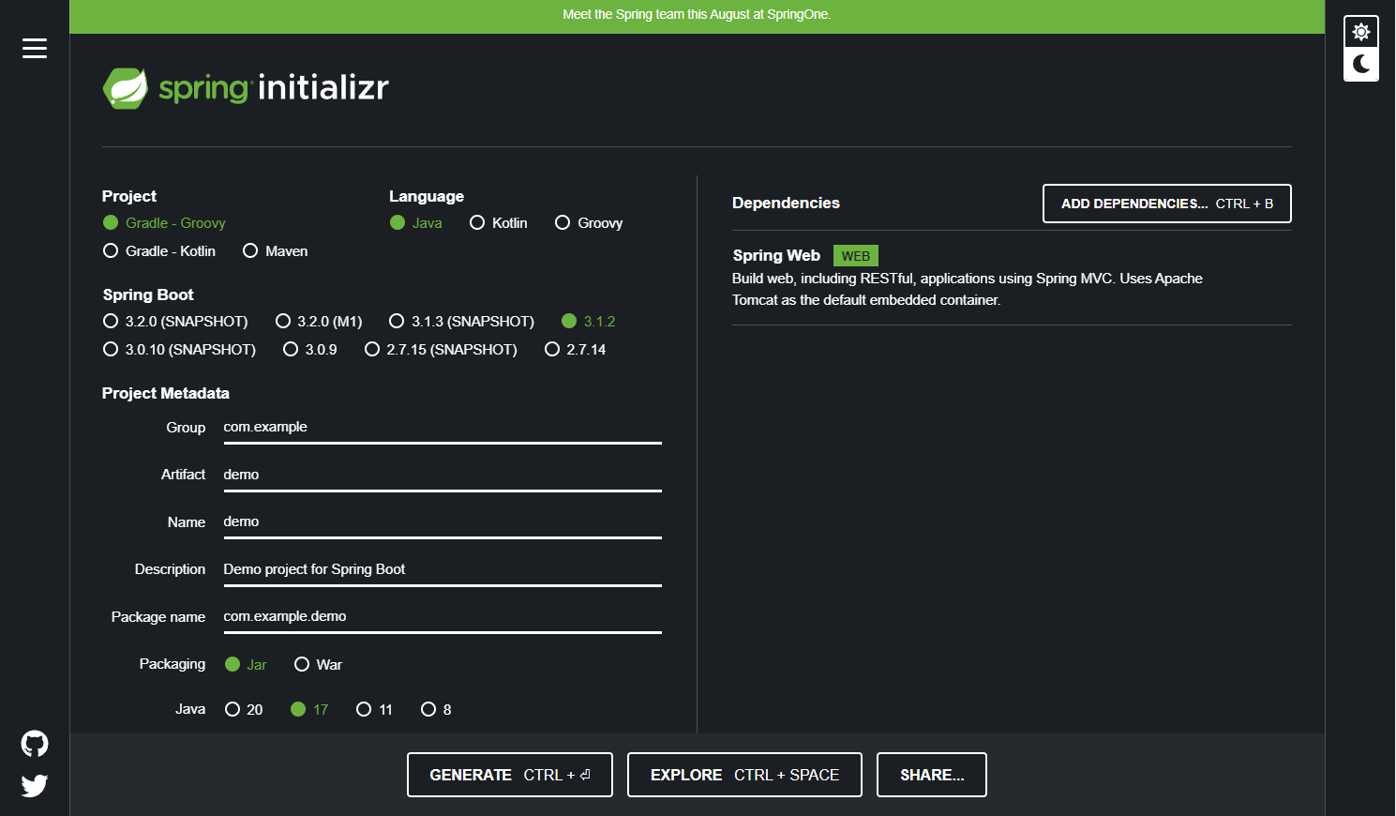This screenshot has height=816, width=1396.
Task: Switch to light theme sun icon
Action: [x=1361, y=32]
